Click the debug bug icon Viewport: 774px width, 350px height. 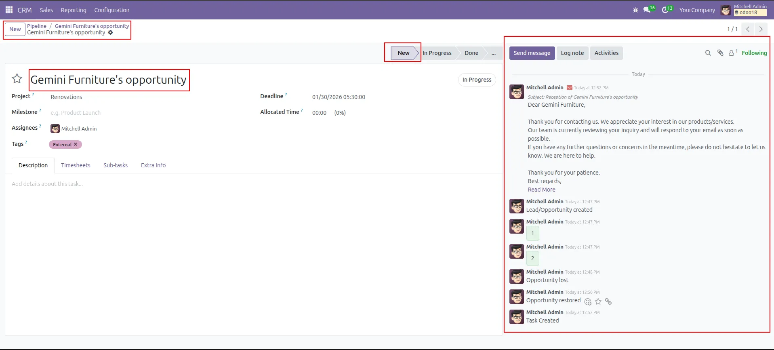pyautogui.click(x=635, y=10)
